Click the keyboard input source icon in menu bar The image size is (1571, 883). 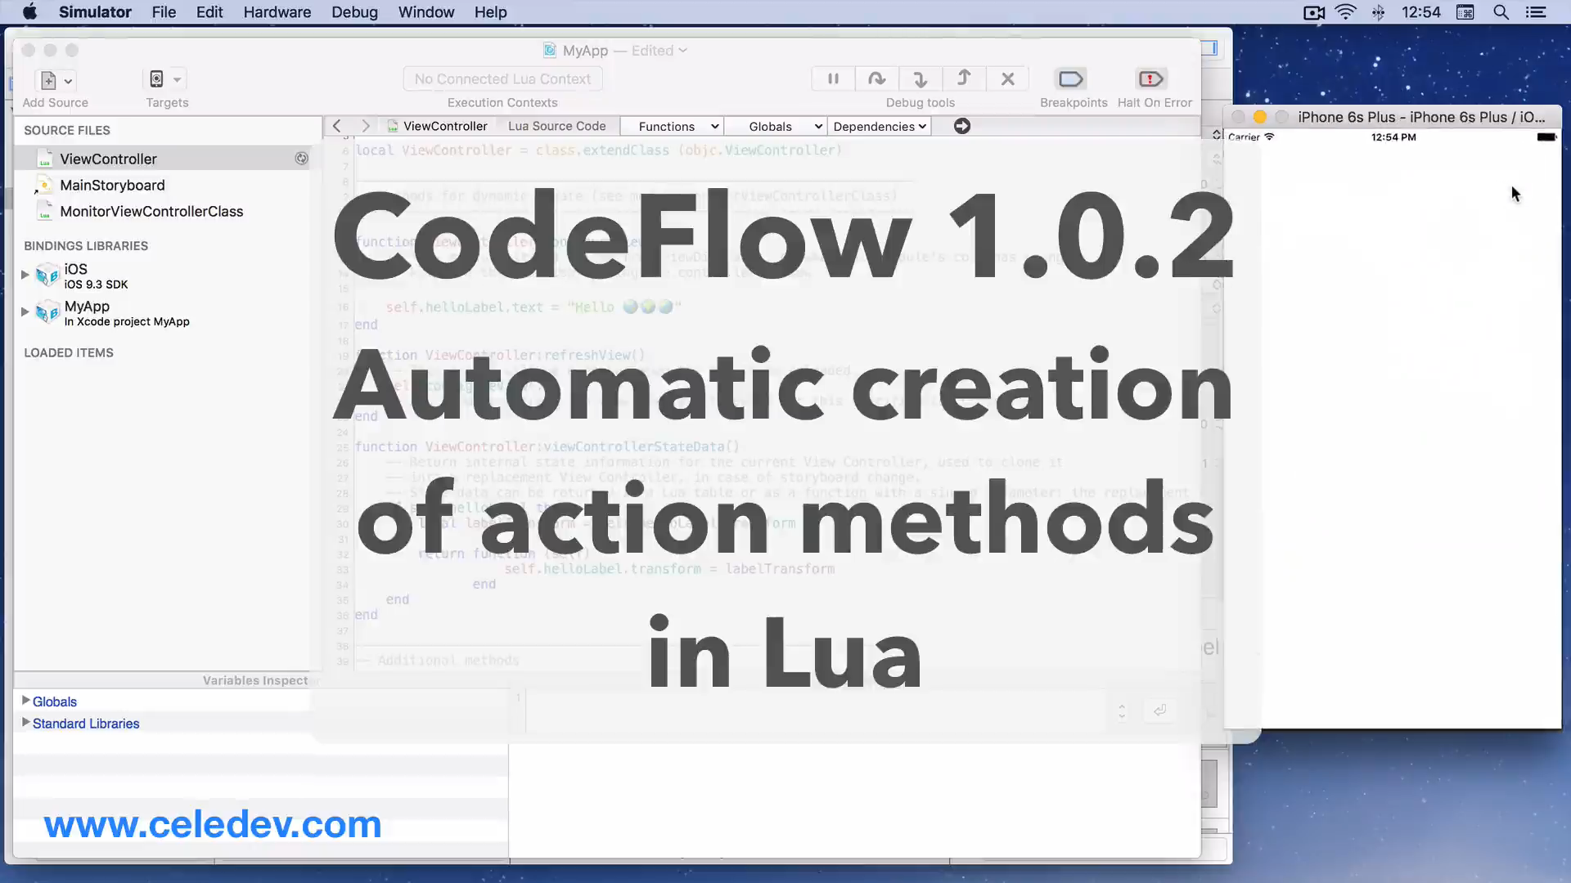click(1465, 12)
